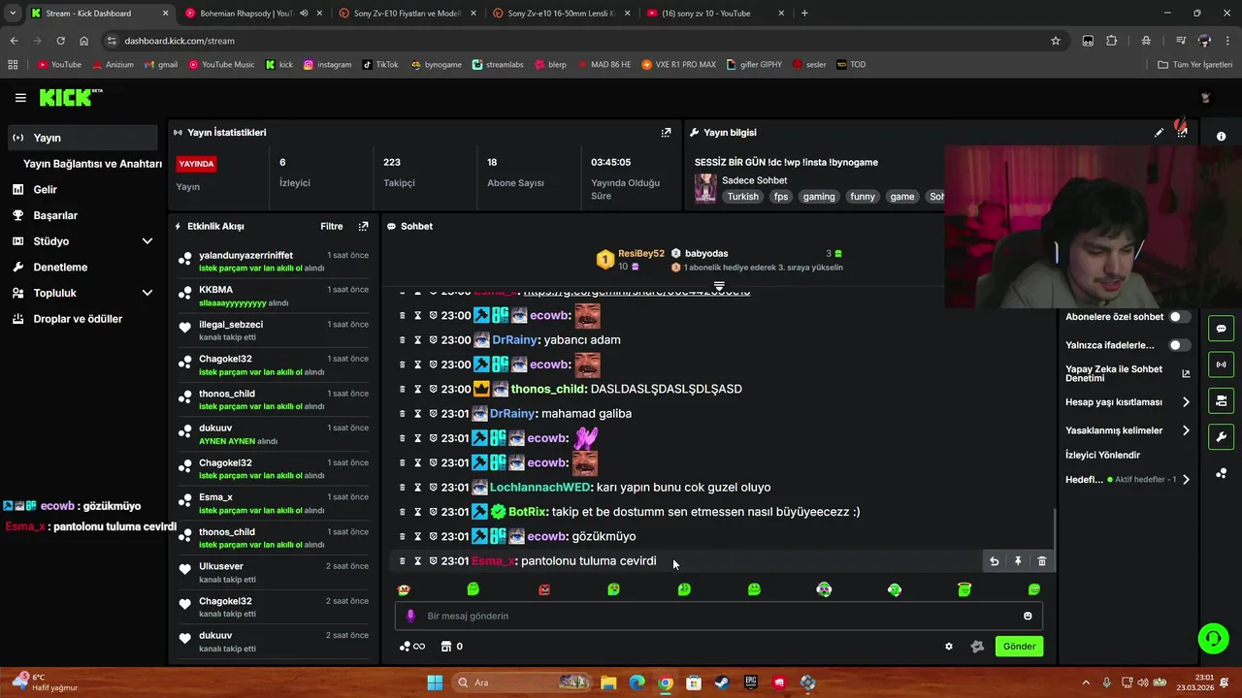Click the Kick logo

click(x=69, y=97)
